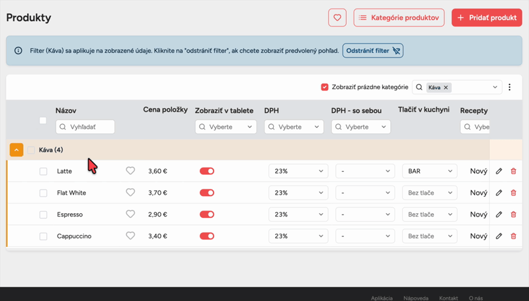The image size is (529, 301).
Task: Open Cappuccino Bez tlače dropdown
Action: (x=429, y=236)
